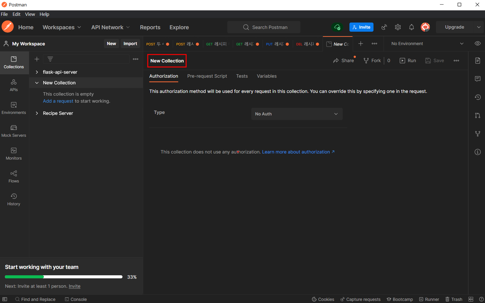Open the Collections sidebar panel
The width and height of the screenshot is (485, 303).
point(14,62)
